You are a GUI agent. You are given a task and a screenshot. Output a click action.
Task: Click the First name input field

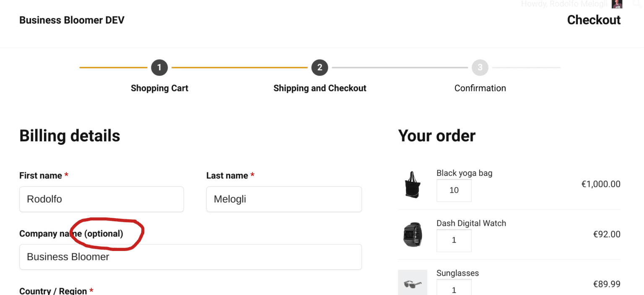(x=101, y=199)
